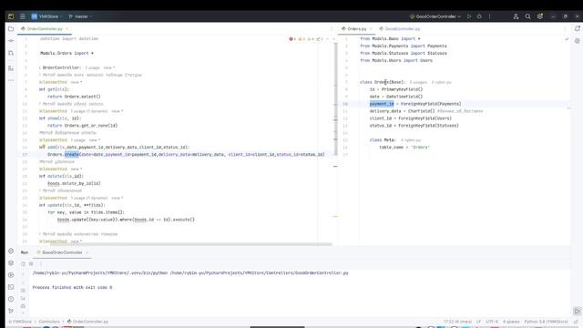Switch to the GoodController.py tab
Viewport: 583px width, 328px height.
(400, 28)
